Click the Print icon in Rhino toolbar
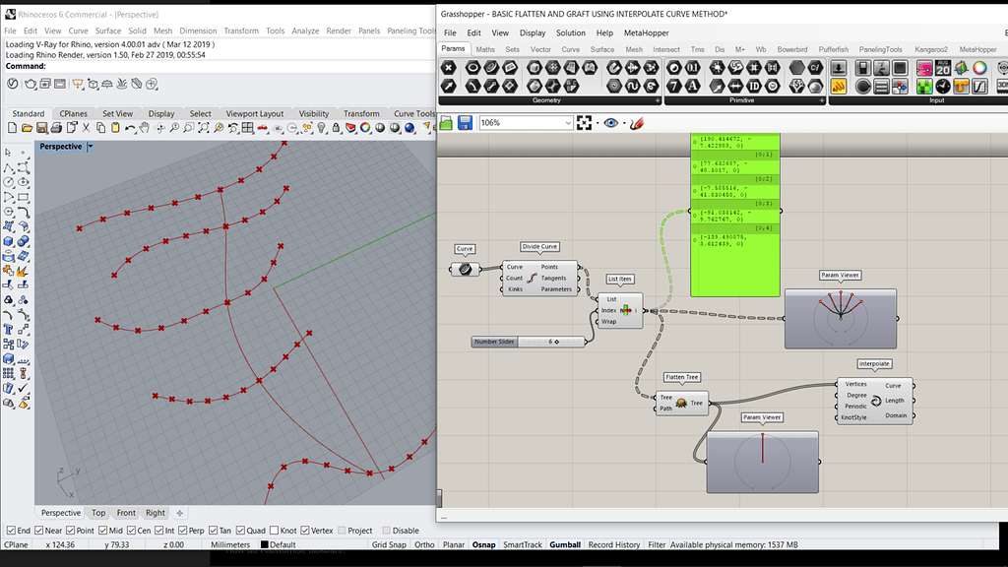Screen dimensions: 1008x567 [56, 129]
